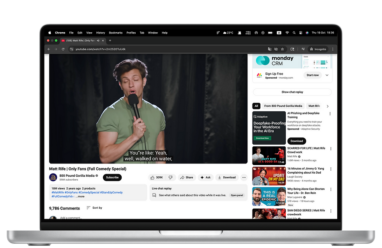Viewport: 382px width, 248px height.
Task: Open media controls icon in Chrome toolbar
Action: pyautogui.click(x=303, y=49)
